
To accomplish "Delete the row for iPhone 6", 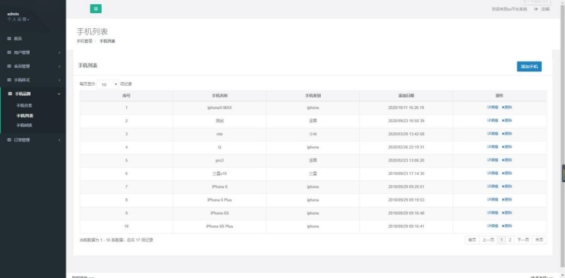I will click(x=507, y=186).
